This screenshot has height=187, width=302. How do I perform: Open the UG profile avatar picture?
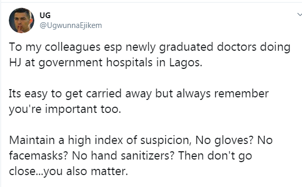pos(21,20)
